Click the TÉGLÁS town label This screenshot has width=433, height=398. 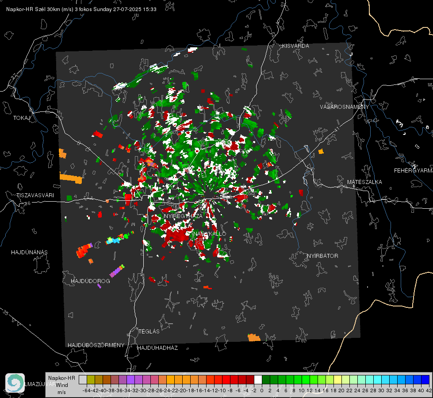pyautogui.click(x=149, y=331)
